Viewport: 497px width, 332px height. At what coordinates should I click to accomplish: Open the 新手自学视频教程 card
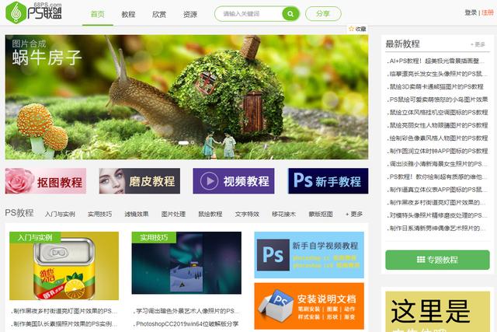(309, 255)
